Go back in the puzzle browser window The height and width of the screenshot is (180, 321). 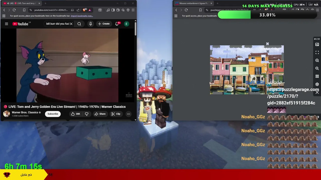pyautogui.click(x=176, y=10)
